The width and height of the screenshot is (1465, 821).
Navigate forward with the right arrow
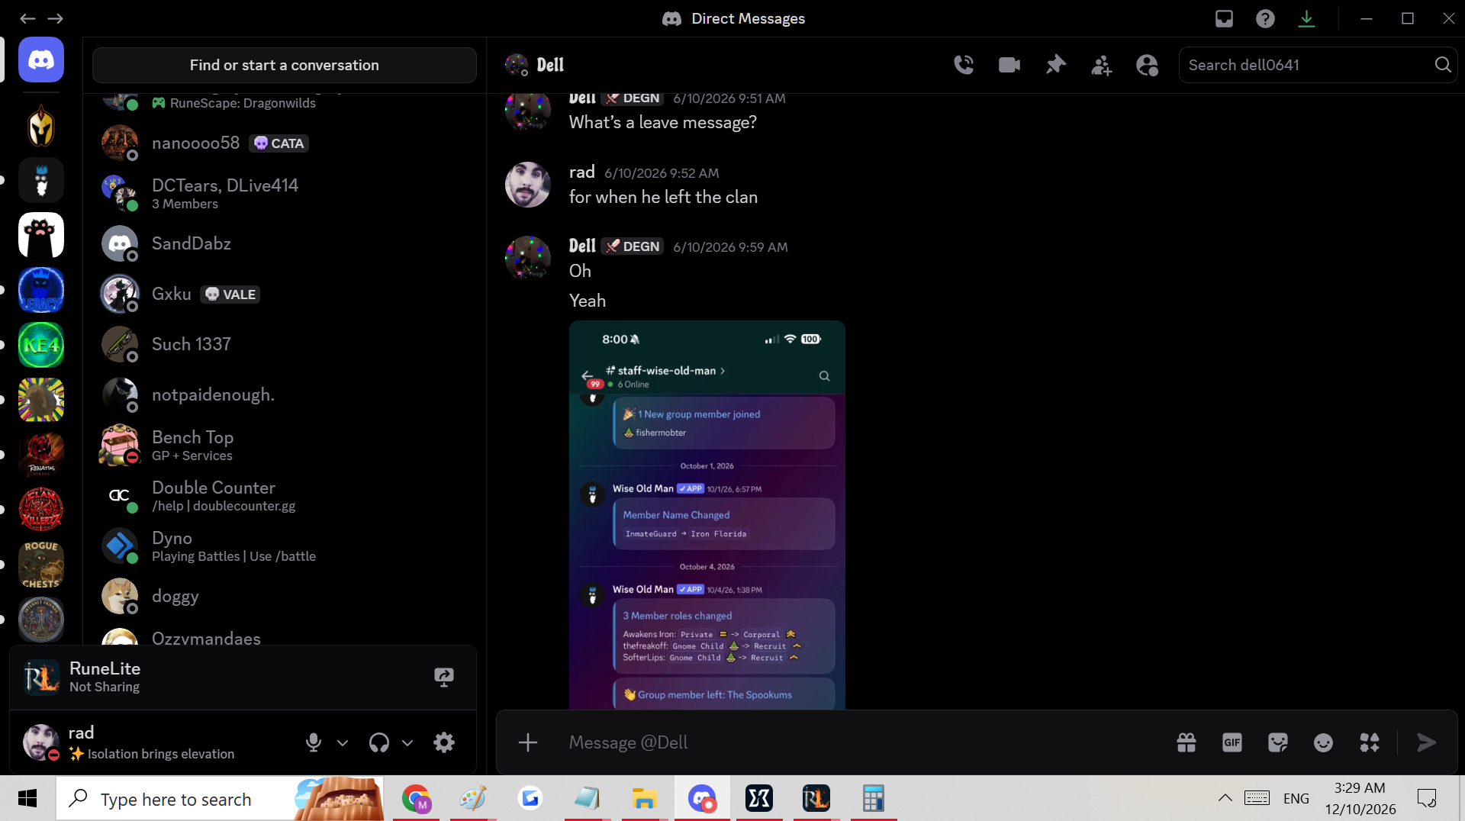pos(56,18)
